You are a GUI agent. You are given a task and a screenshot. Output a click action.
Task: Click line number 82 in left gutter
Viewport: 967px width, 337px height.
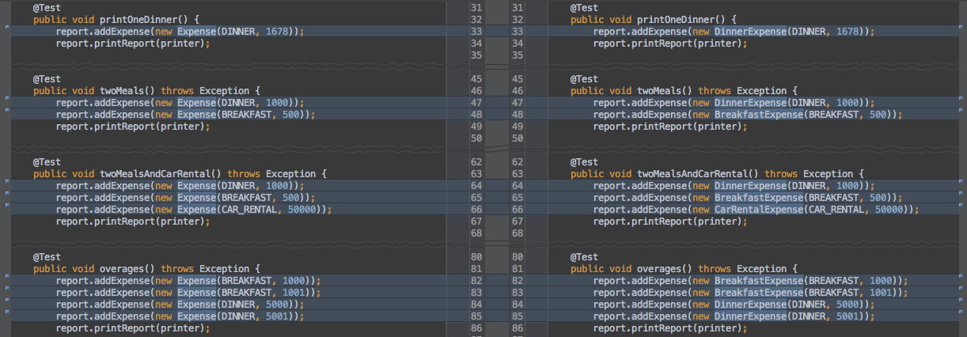click(x=476, y=280)
